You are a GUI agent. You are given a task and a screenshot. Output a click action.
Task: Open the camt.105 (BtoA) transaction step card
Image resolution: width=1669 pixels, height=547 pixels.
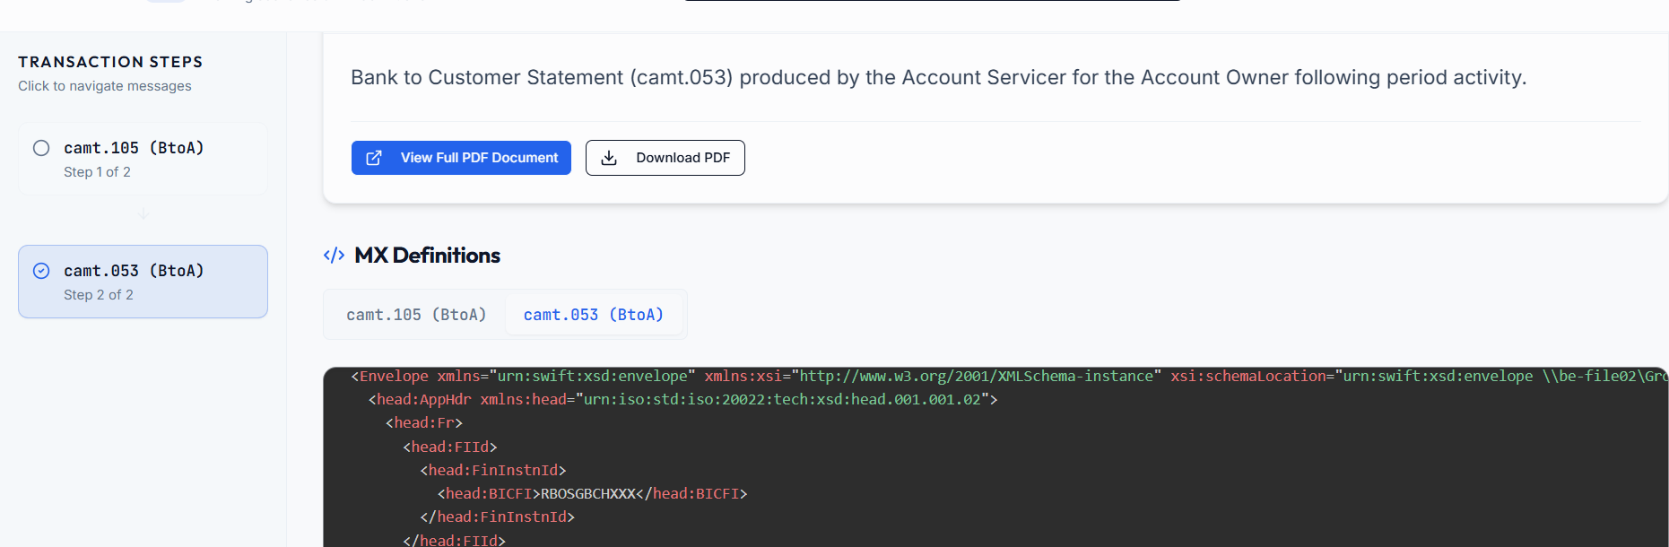pyautogui.click(x=143, y=159)
